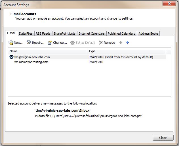Image resolution: width=179 pixels, height=146 pixels.
Task: Move account down with the blue arrow
Action: (x=127, y=43)
